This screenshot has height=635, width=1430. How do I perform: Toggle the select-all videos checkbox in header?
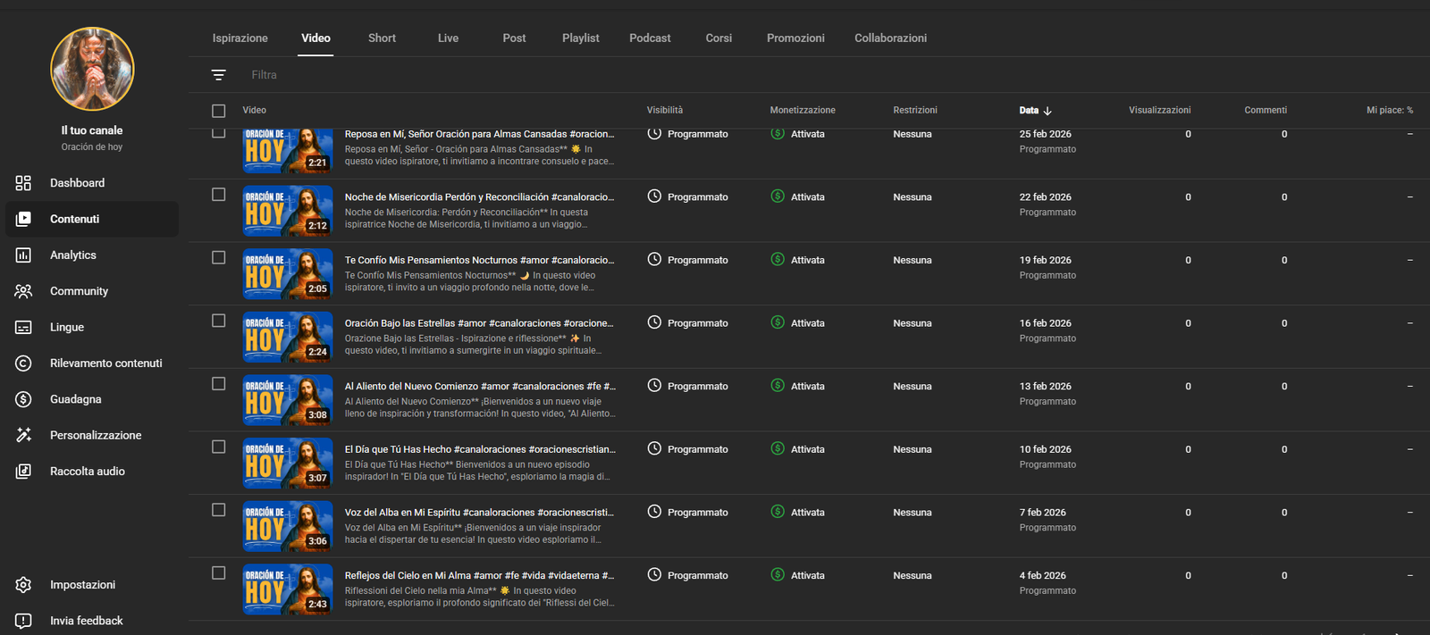click(218, 111)
